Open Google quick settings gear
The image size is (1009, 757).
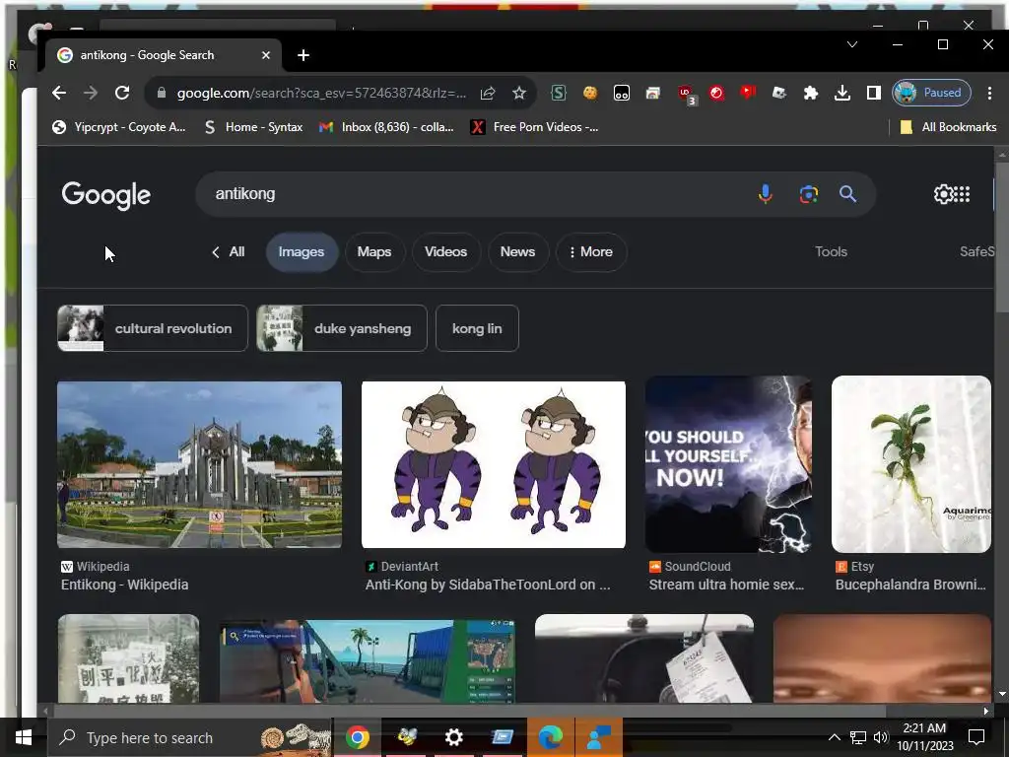[x=943, y=194]
